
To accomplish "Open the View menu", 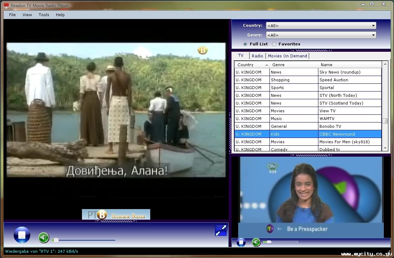I will 27,15.
